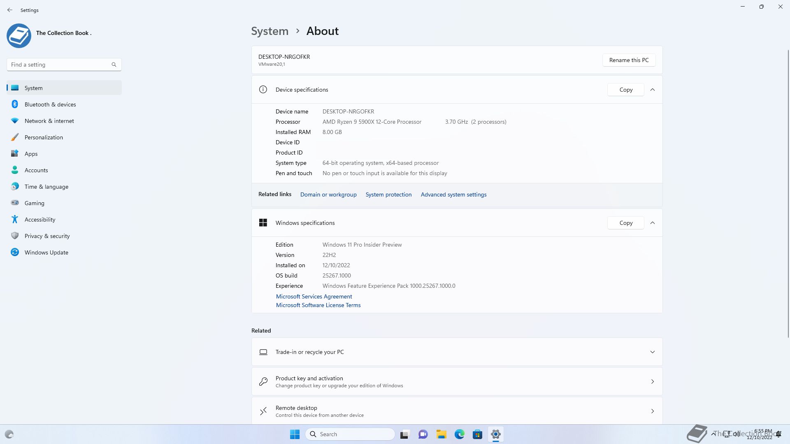Click the Time & language clock icon
The width and height of the screenshot is (790, 444).
(x=15, y=187)
